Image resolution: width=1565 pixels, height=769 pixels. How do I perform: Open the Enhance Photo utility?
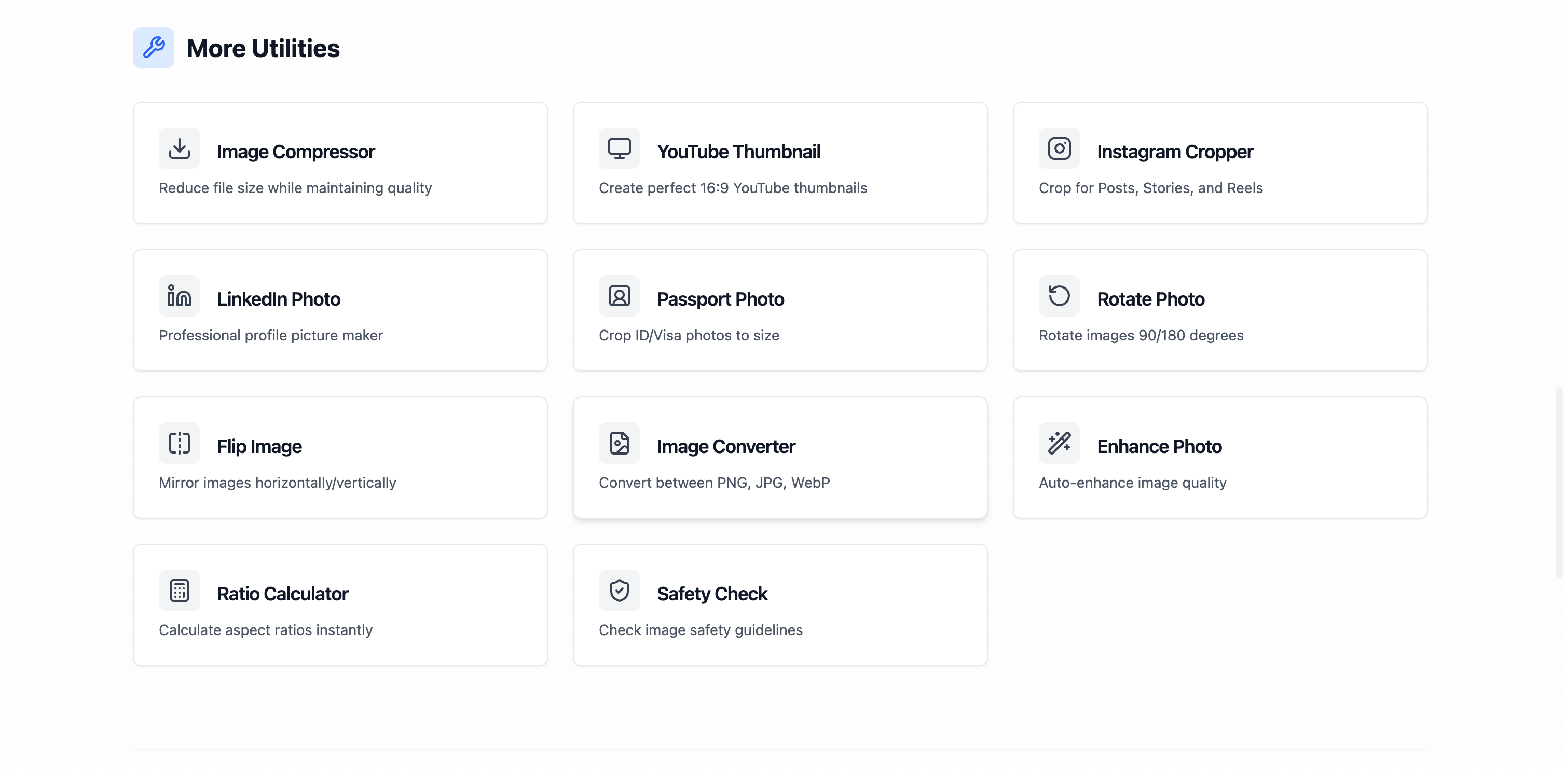1220,457
